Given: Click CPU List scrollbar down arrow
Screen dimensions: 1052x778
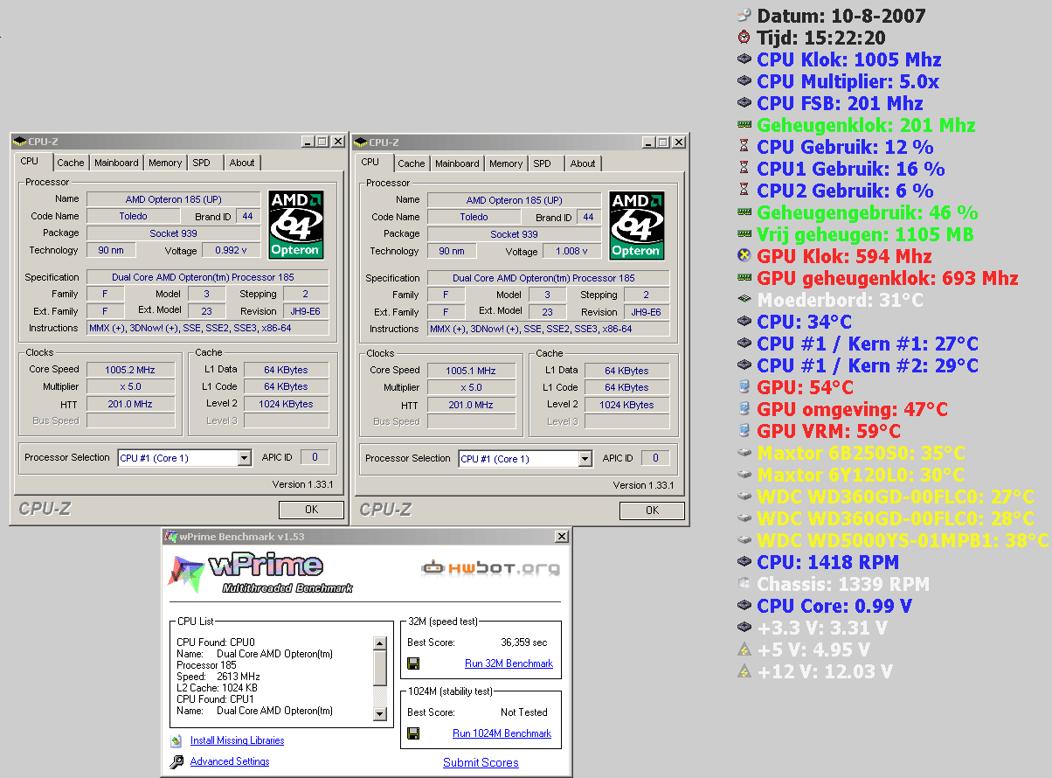Looking at the screenshot, I should click(379, 713).
